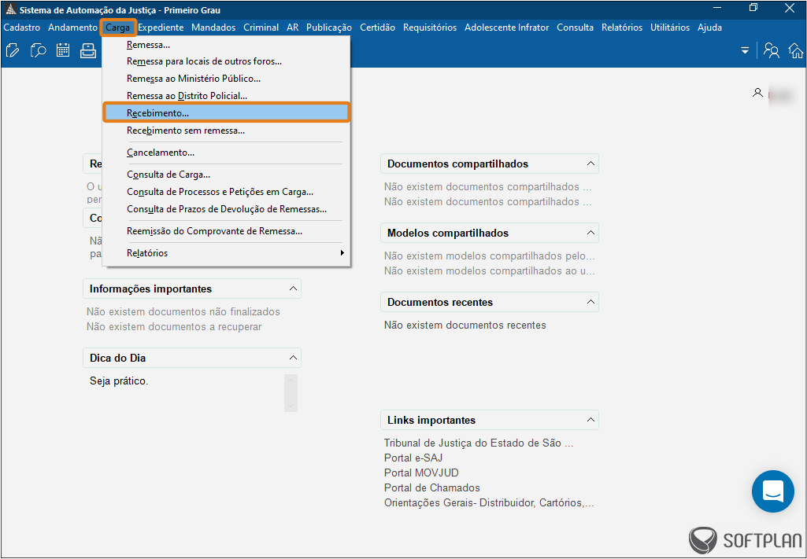Open the blue chat bubble button
This screenshot has height=559, width=807.
coord(773,491)
